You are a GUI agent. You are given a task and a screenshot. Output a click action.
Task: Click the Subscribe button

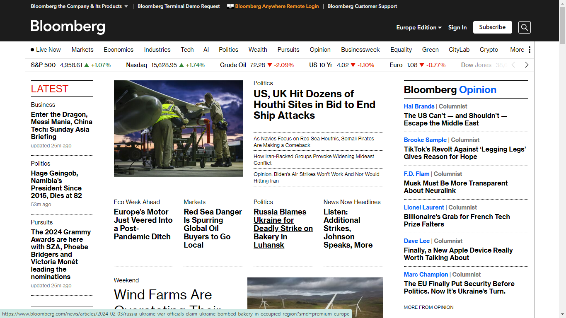click(x=493, y=27)
